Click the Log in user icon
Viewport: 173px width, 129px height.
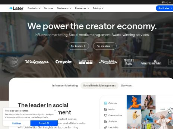(x=163, y=2)
